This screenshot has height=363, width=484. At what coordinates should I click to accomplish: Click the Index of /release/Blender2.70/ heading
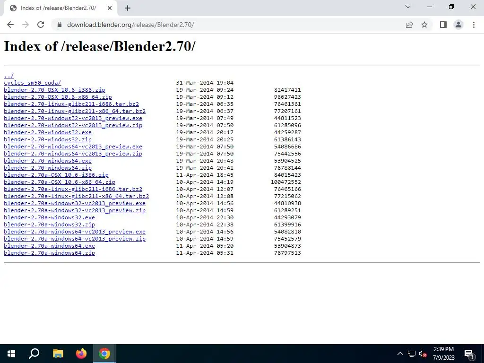tap(99, 46)
